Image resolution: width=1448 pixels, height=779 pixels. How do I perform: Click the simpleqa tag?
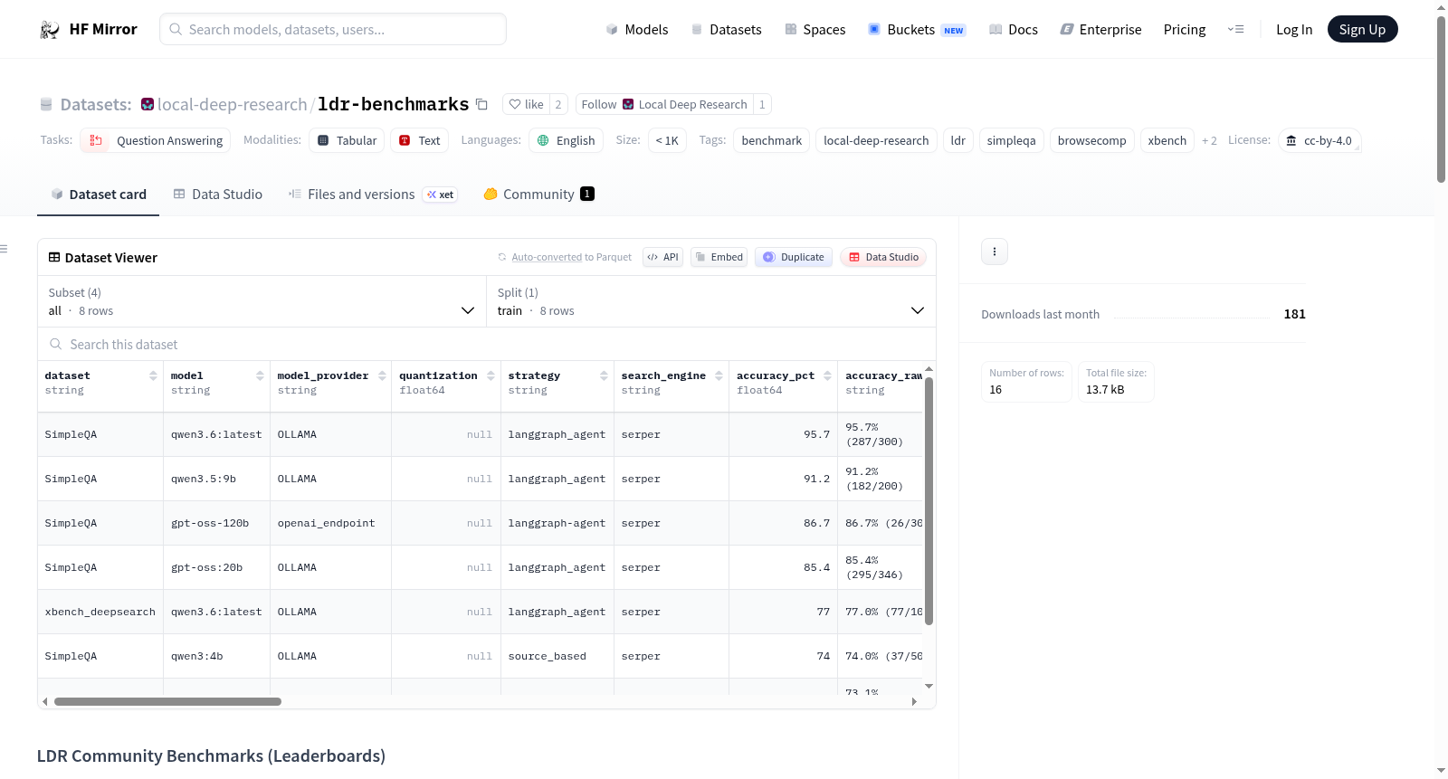pyautogui.click(x=1012, y=140)
